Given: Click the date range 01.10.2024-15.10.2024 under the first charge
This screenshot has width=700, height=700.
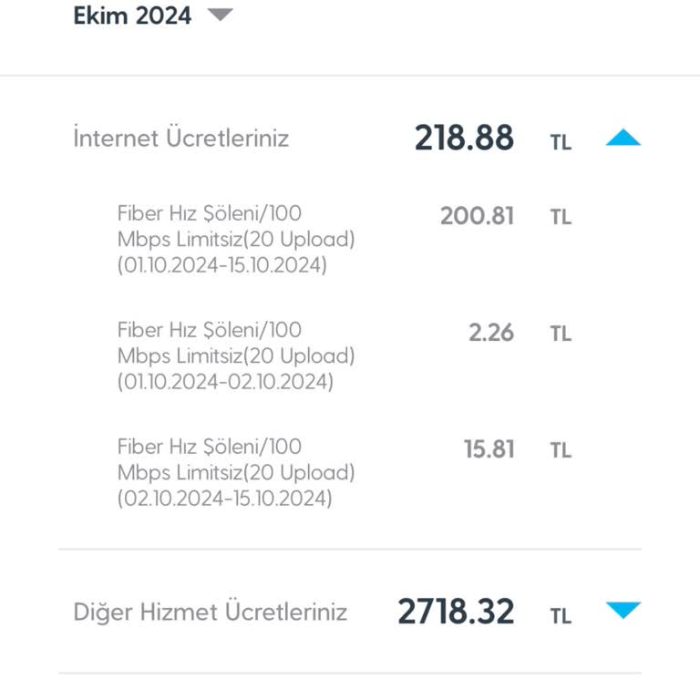Looking at the screenshot, I should point(222,266).
